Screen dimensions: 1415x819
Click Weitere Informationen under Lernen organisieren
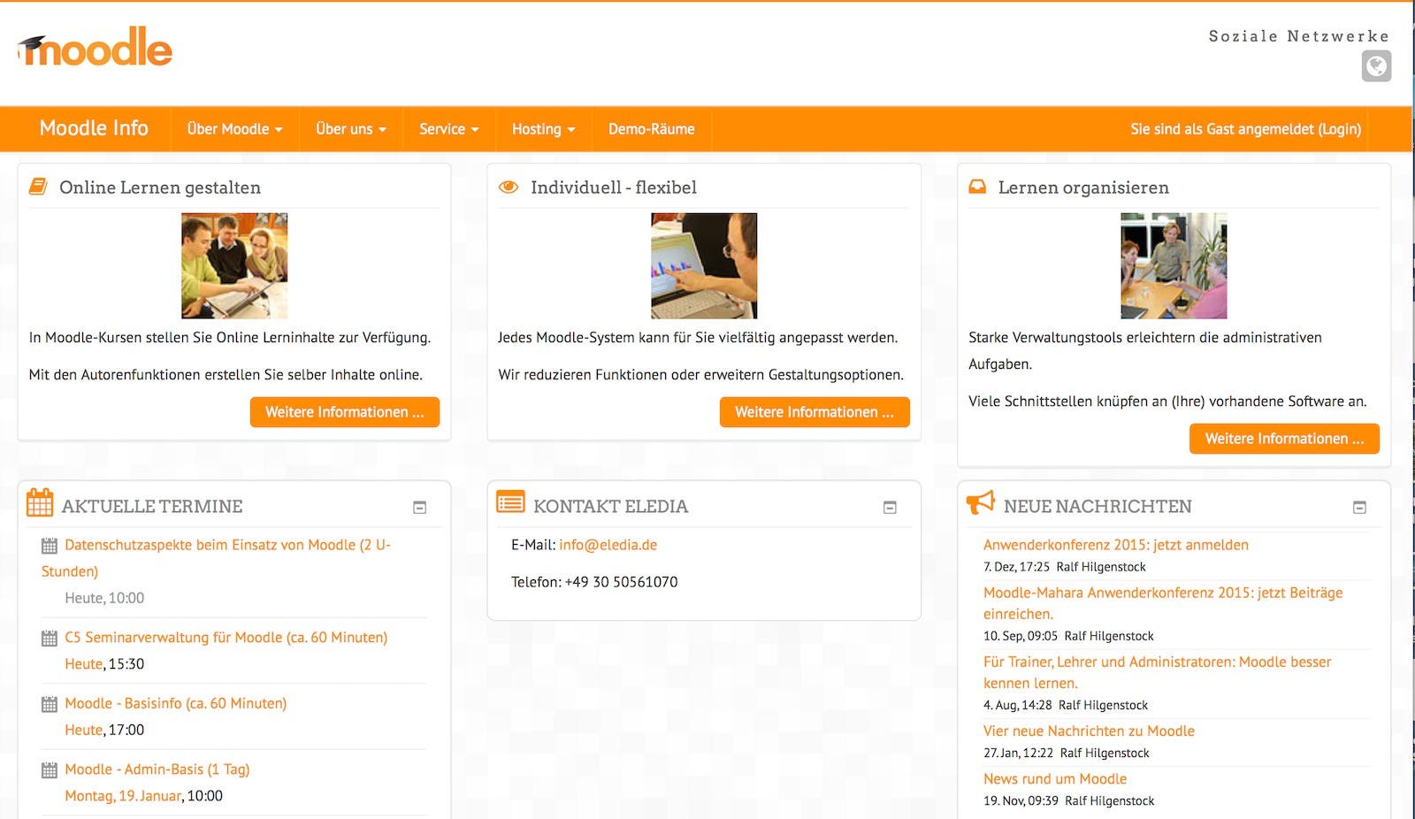[1284, 439]
